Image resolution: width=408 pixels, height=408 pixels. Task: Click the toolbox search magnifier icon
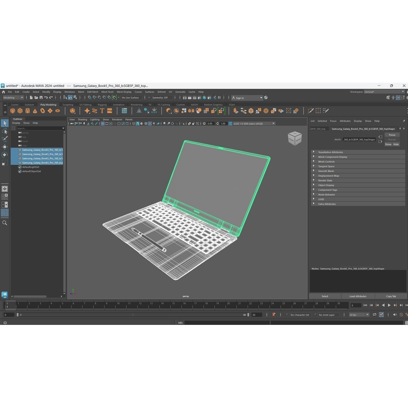pos(5,223)
